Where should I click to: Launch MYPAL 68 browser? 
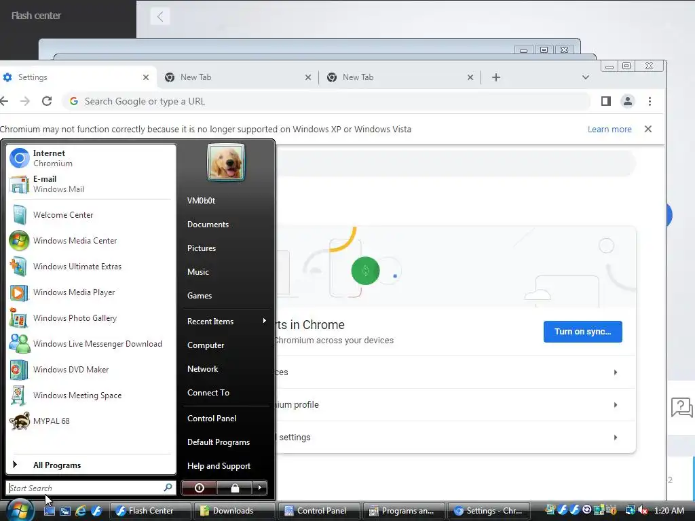pos(91,421)
